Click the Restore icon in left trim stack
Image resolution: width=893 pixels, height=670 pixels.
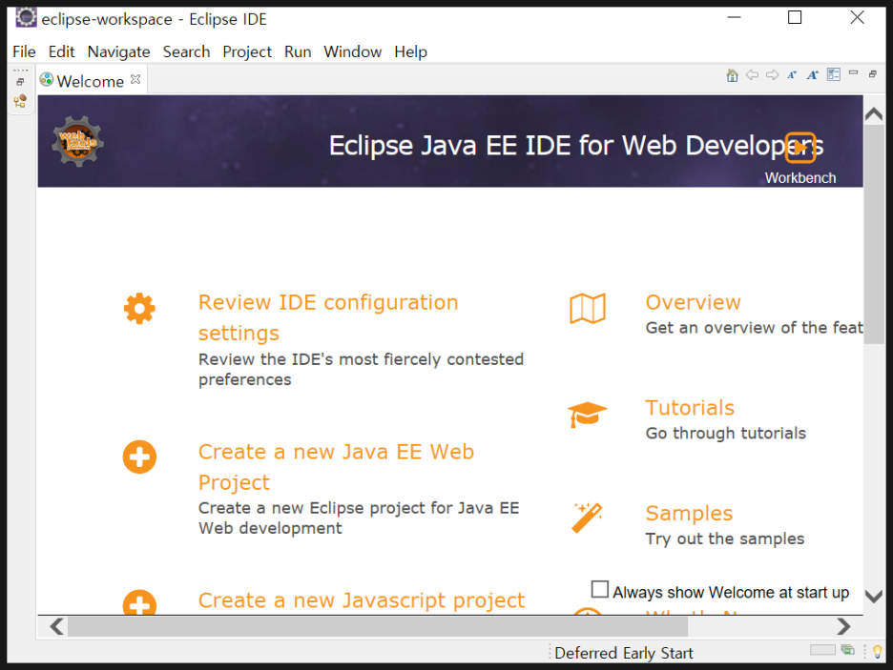click(20, 82)
